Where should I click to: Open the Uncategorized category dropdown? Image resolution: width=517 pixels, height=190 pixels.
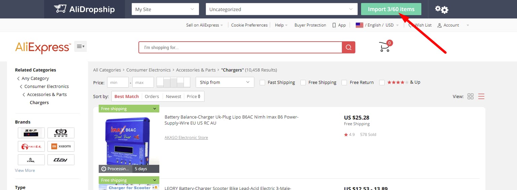tap(282, 9)
